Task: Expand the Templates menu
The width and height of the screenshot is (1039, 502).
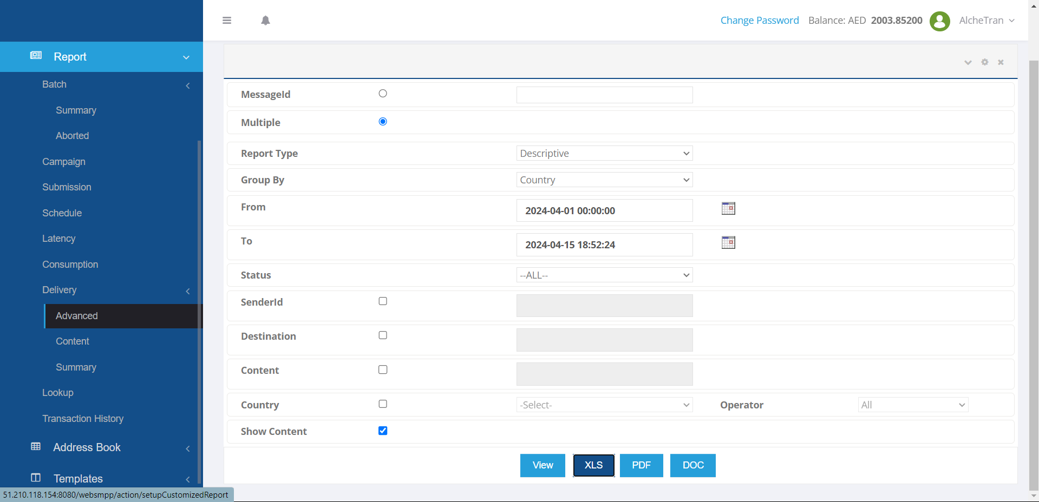Action: coord(188,479)
